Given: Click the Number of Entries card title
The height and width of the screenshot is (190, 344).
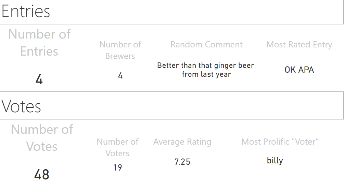Looking at the screenshot, I should click(x=39, y=43).
